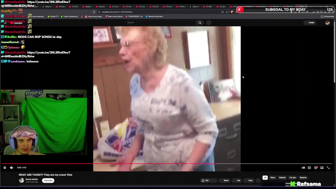Screen dimensions: 336x189
Task: Open the All Bookmarks folder
Action: coord(327,17)
